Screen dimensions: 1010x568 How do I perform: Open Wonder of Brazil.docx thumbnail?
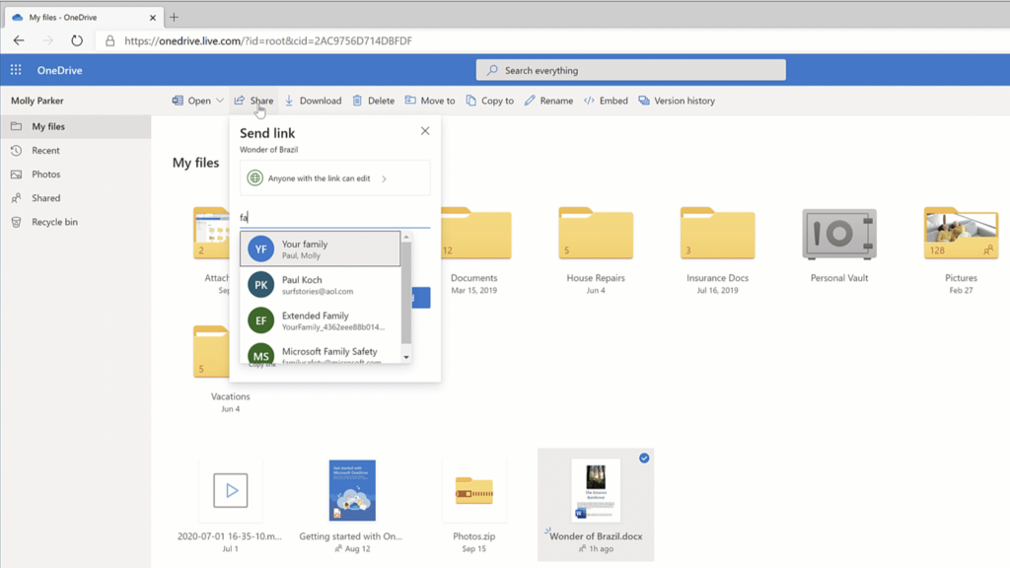596,490
